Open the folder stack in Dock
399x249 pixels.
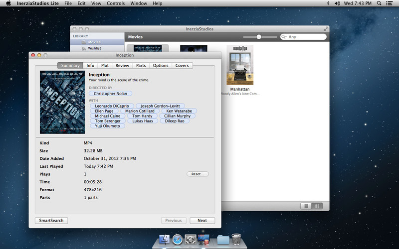[x=223, y=240]
